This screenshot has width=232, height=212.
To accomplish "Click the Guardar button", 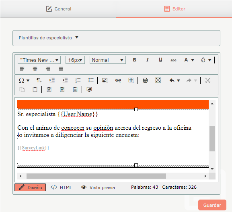I will tap(212, 205).
